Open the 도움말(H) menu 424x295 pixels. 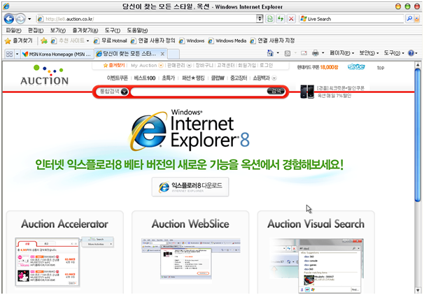[137, 30]
